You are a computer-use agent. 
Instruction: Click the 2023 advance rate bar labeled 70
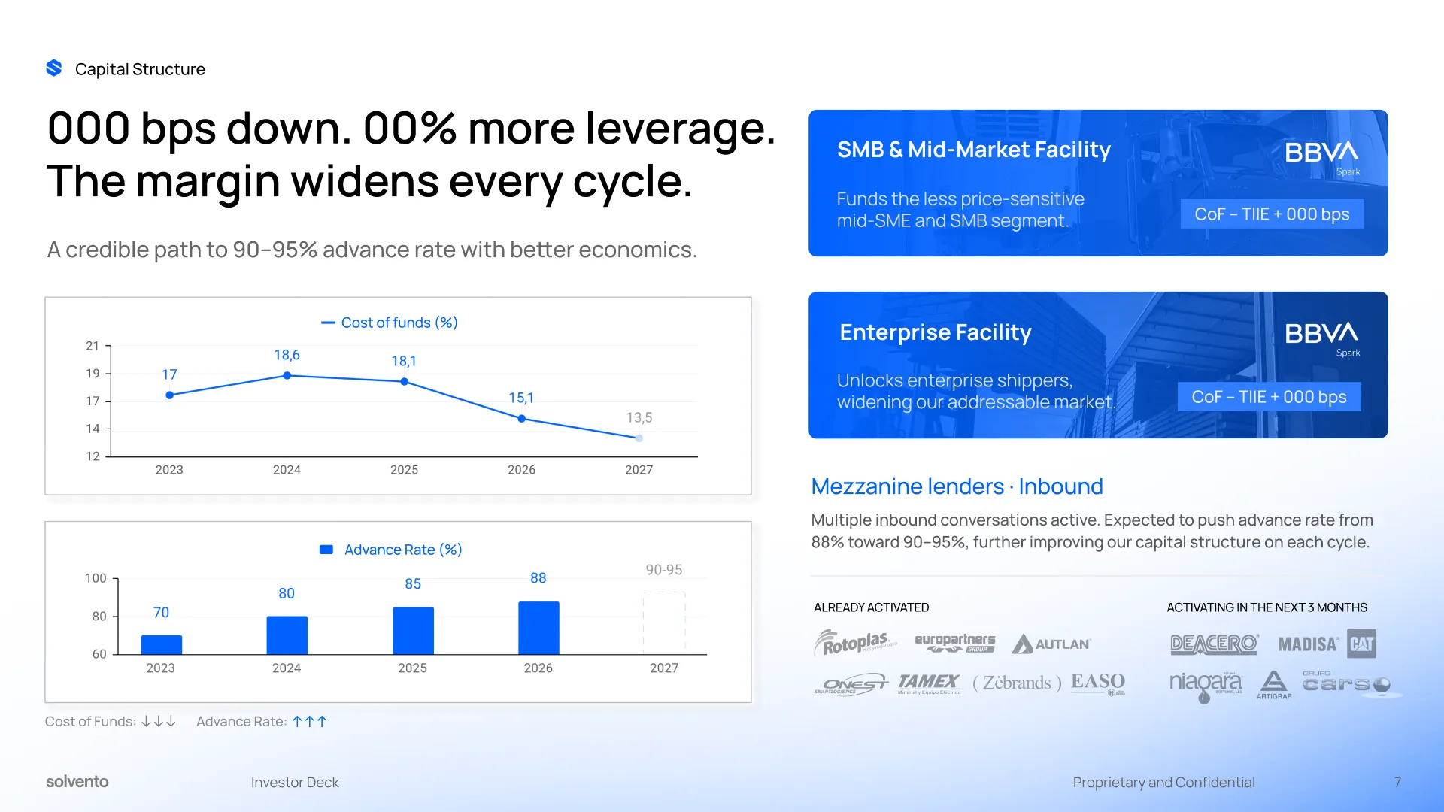162,644
